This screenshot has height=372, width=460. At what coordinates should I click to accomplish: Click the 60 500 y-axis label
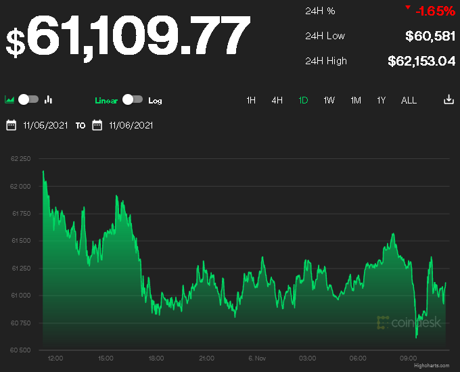click(20, 350)
